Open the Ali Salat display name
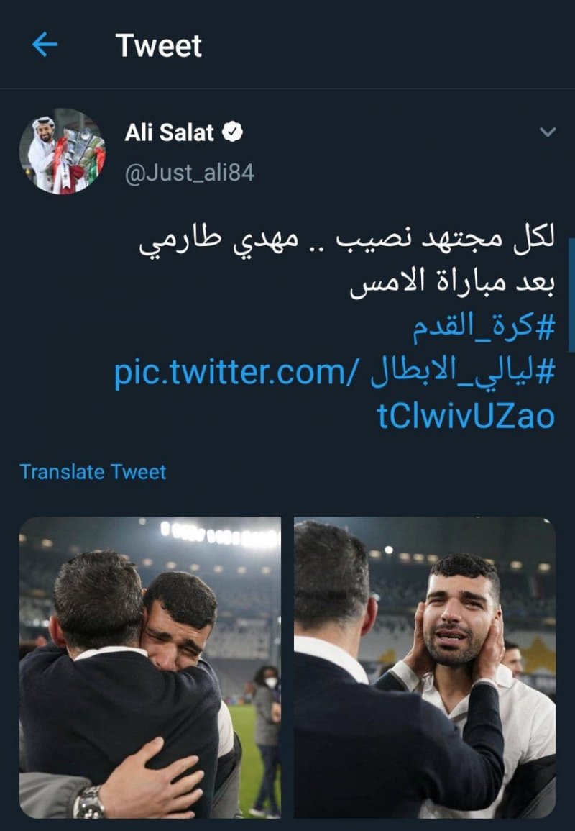This screenshot has width=575, height=831. (170, 132)
